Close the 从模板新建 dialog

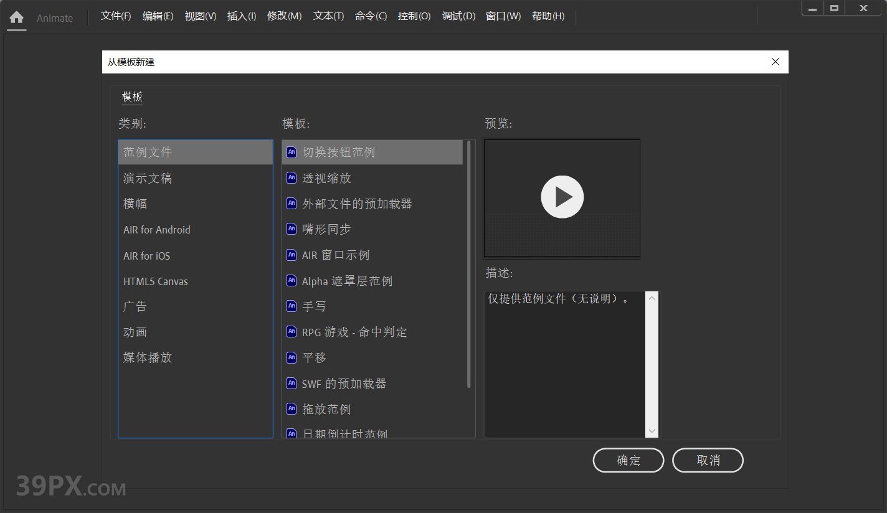point(776,62)
